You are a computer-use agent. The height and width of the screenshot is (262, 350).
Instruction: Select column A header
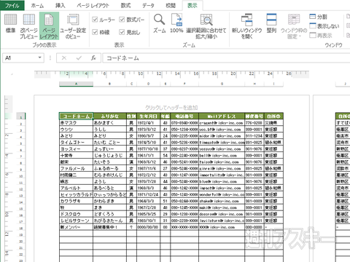point(76,84)
